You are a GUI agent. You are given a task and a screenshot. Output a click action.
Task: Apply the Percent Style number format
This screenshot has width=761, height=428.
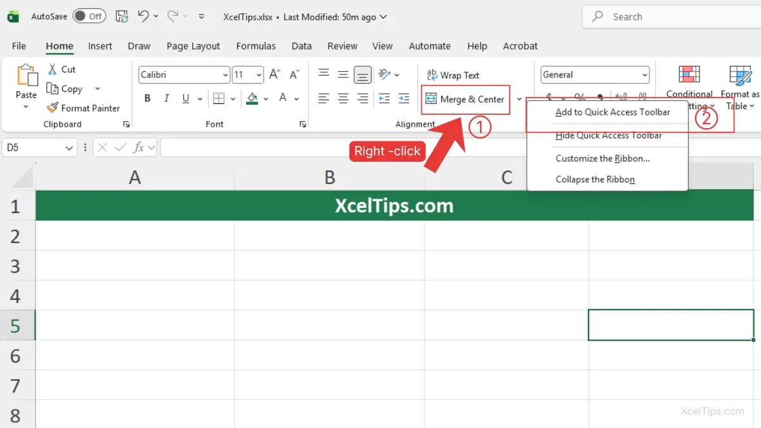click(x=580, y=98)
